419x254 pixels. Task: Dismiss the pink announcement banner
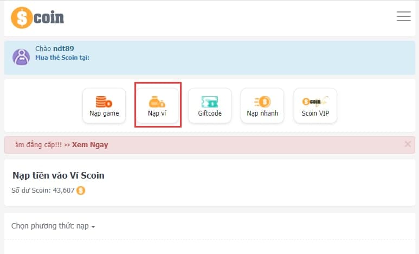click(x=408, y=144)
